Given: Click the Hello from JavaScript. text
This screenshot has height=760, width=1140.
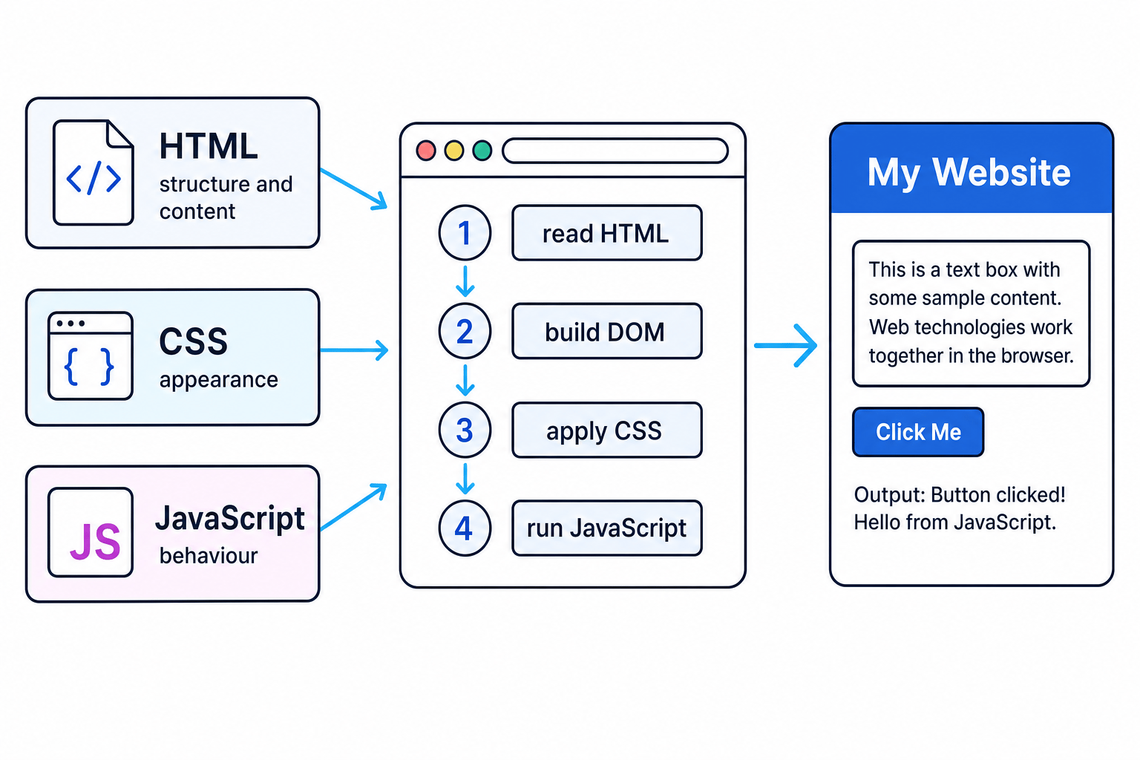Looking at the screenshot, I should point(954,522).
